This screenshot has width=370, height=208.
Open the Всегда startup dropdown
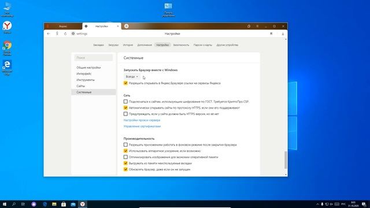click(132, 77)
